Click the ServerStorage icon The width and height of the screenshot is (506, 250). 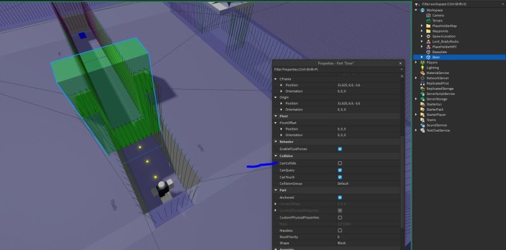(x=423, y=99)
